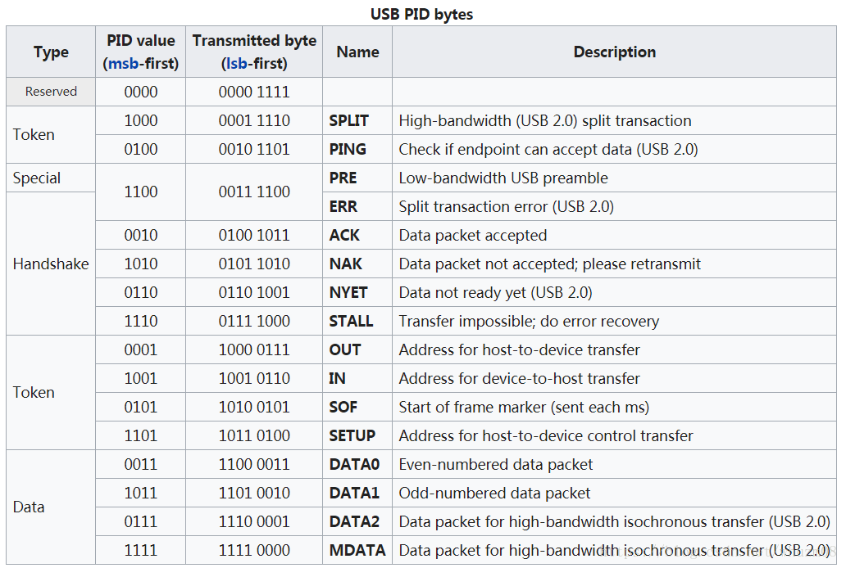Screen dimensions: 846x568
Task: Click the 'Type' column header
Action: 52,52
